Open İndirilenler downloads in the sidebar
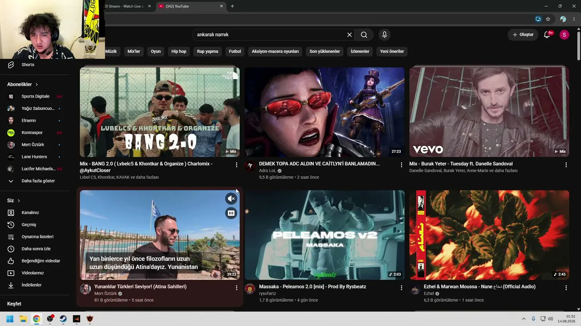 point(31,285)
